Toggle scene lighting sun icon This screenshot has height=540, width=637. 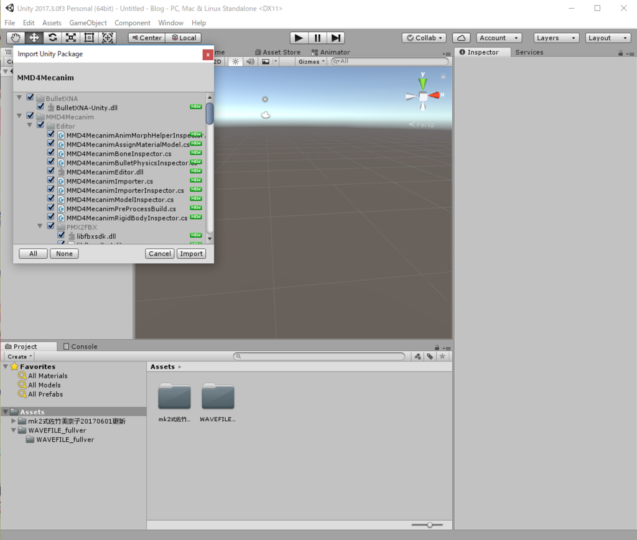pyautogui.click(x=236, y=62)
